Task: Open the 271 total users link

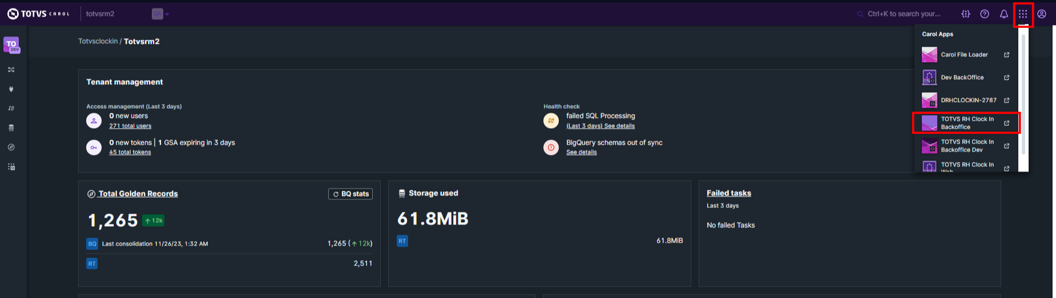Action: point(130,126)
